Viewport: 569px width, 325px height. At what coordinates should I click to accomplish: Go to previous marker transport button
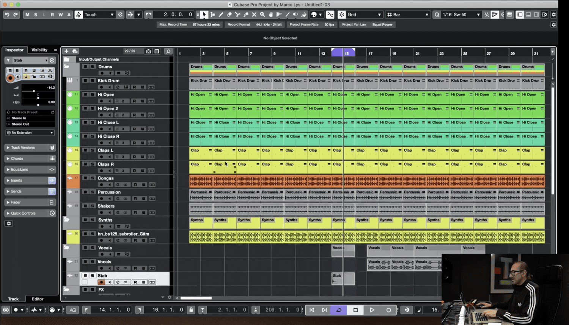312,310
